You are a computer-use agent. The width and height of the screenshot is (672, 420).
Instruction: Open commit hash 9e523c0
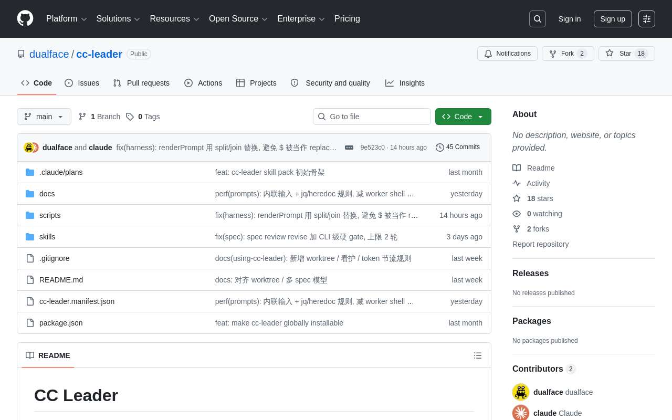(373, 148)
